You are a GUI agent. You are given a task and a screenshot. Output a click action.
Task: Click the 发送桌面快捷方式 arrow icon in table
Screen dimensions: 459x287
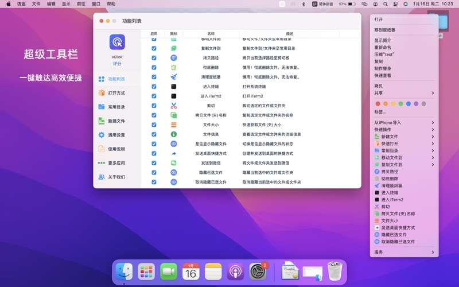coord(174,153)
